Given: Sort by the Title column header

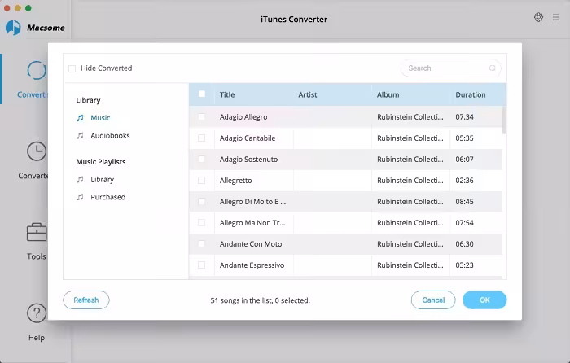Looking at the screenshot, I should point(227,95).
